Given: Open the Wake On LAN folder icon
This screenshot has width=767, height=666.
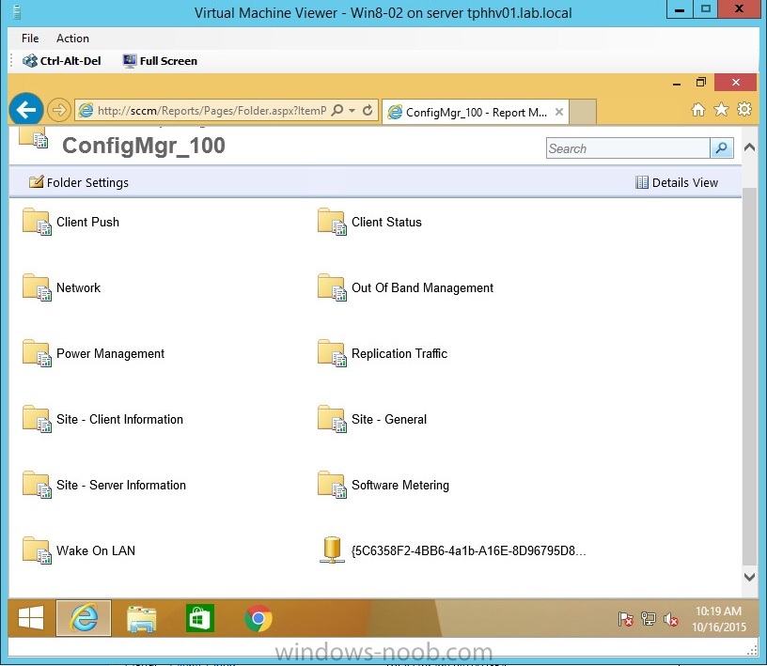Looking at the screenshot, I should click(x=38, y=550).
